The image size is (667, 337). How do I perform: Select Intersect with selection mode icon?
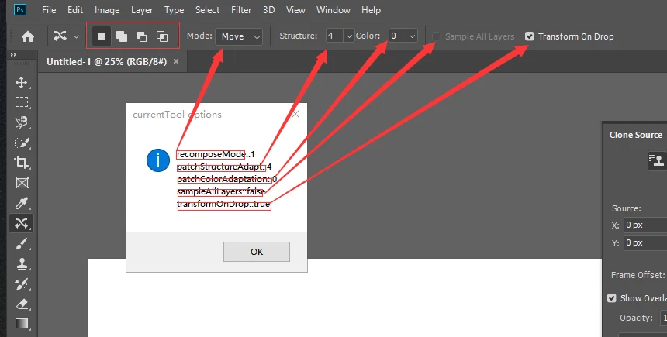(162, 36)
